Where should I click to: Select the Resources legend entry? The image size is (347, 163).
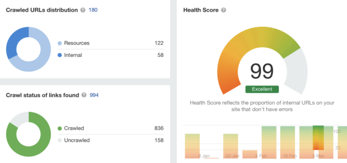coord(73,43)
